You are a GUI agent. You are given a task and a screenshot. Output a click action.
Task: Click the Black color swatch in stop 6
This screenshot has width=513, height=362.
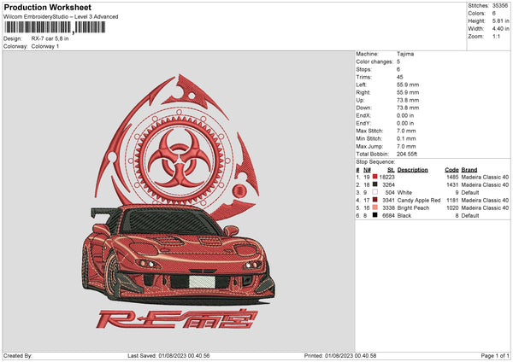point(375,215)
